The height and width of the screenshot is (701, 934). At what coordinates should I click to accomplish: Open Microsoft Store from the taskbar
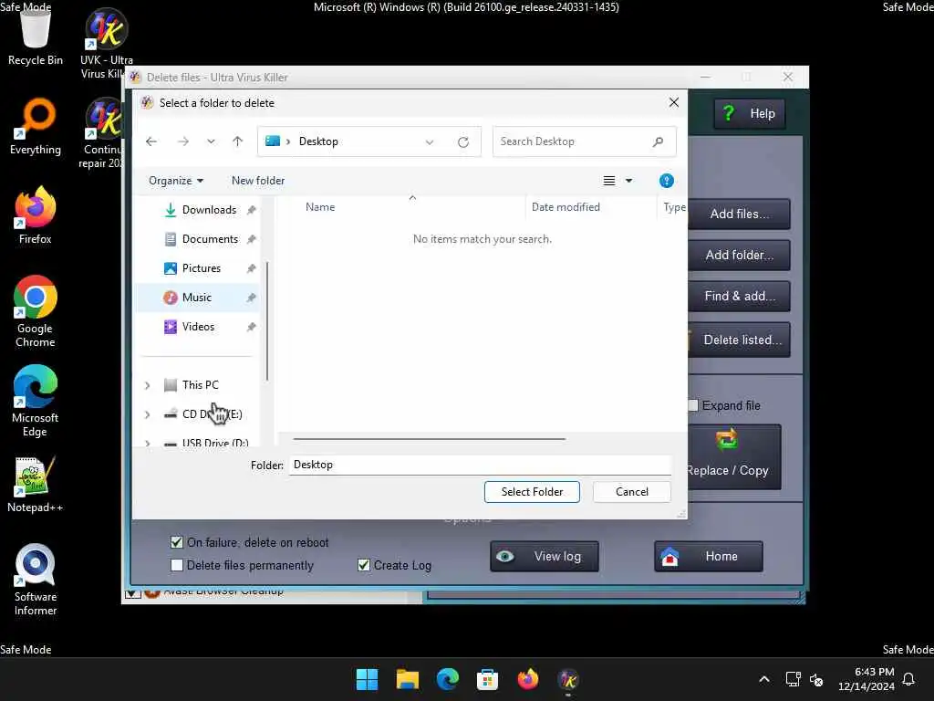487,679
